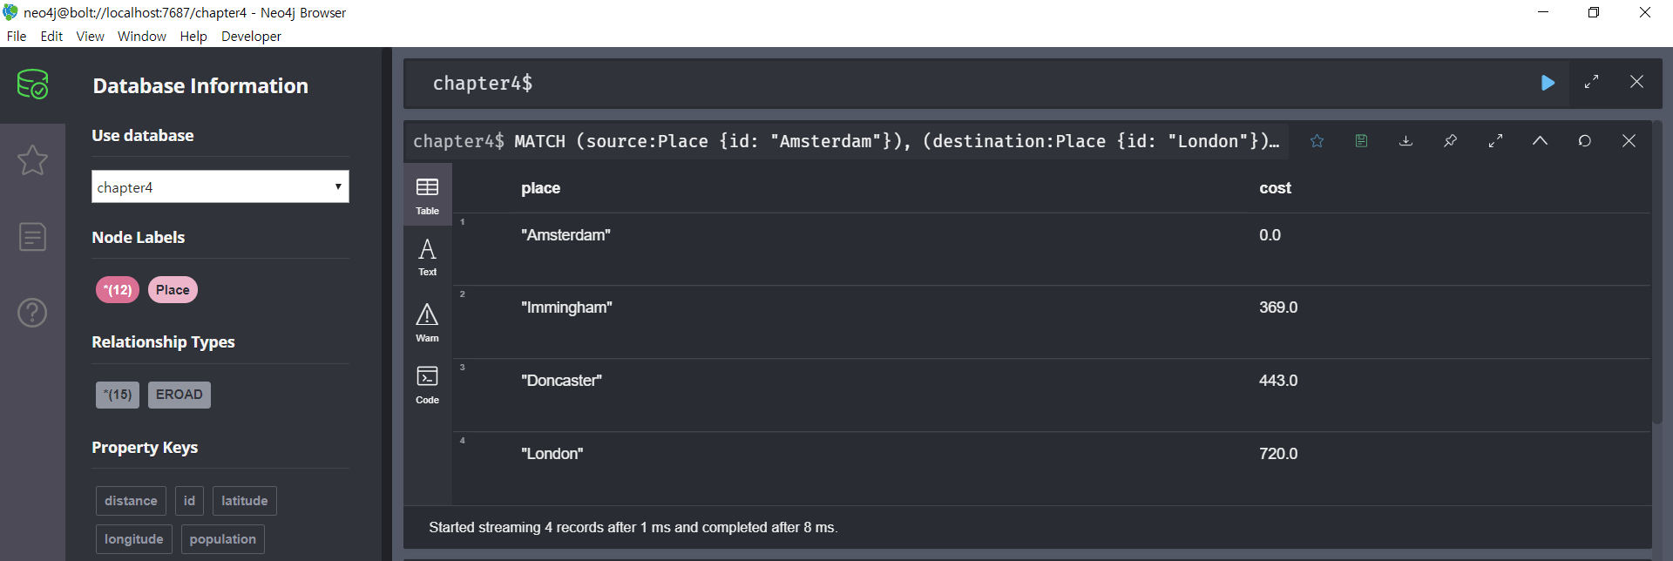The height and width of the screenshot is (561, 1673).
Task: Open the Edit menu
Action: point(51,36)
